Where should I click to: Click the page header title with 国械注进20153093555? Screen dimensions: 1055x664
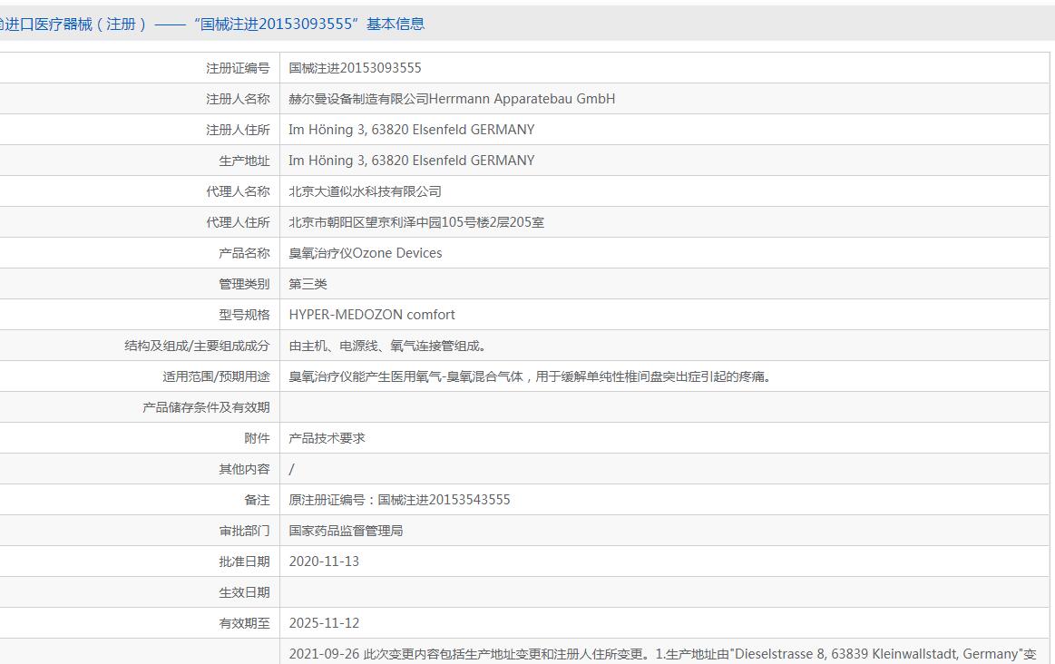point(212,24)
